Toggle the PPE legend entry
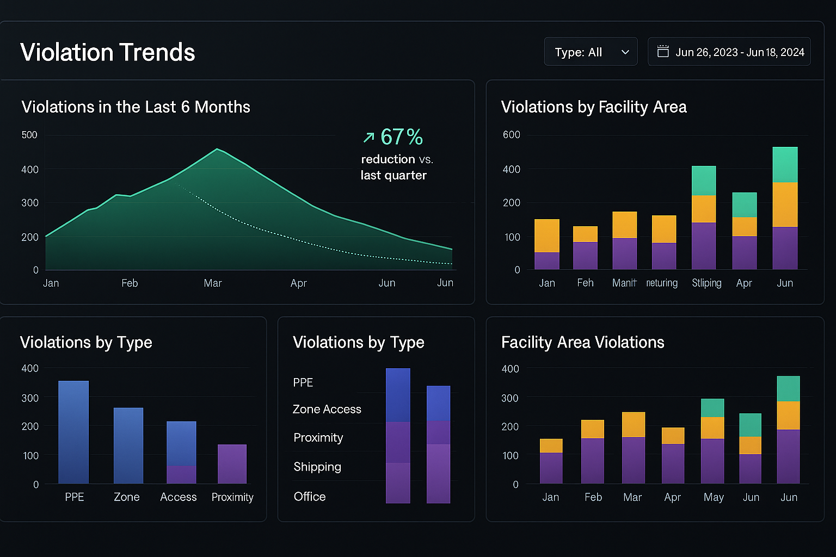 click(x=302, y=382)
